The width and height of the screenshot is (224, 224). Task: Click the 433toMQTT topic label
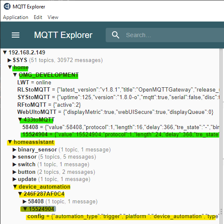pyautogui.click(x=39, y=120)
